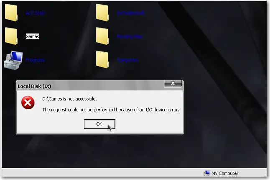Click the red error X icon
270x180 pixels.
(x=28, y=103)
